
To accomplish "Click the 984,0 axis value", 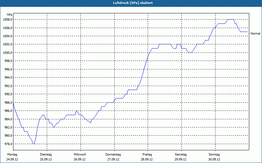I will pyautogui.click(x=8, y=119).
